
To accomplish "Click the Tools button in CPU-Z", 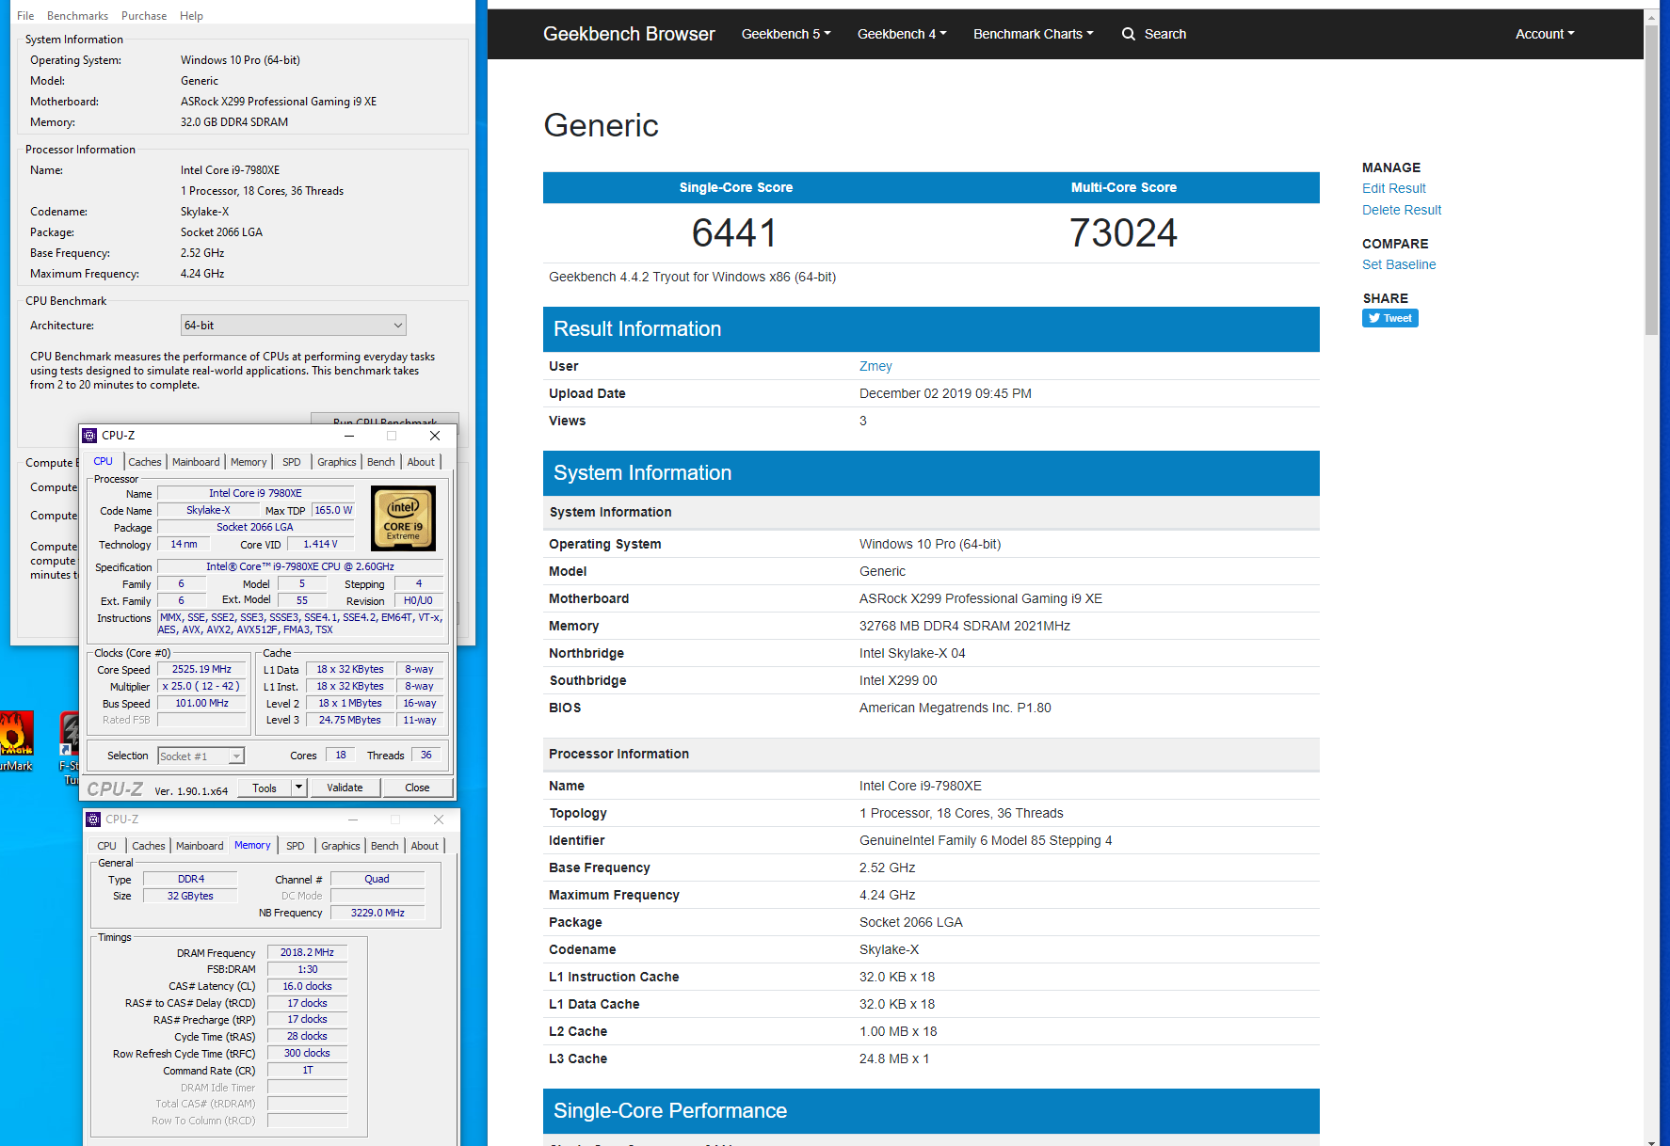I will (x=265, y=788).
